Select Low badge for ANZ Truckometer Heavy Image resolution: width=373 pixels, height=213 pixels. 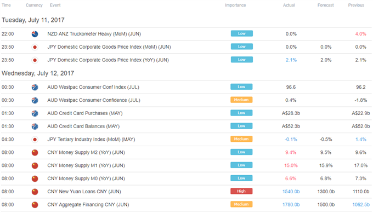tap(242, 33)
